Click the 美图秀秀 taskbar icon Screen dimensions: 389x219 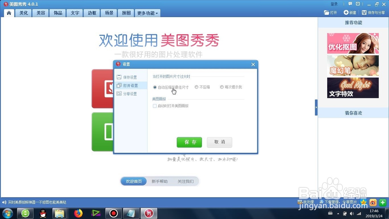point(149,213)
